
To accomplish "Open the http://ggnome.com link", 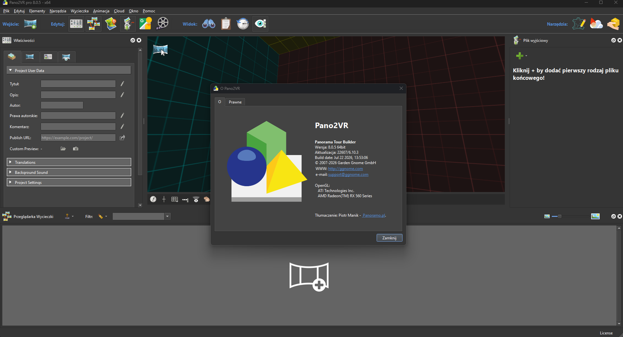I will (x=345, y=169).
